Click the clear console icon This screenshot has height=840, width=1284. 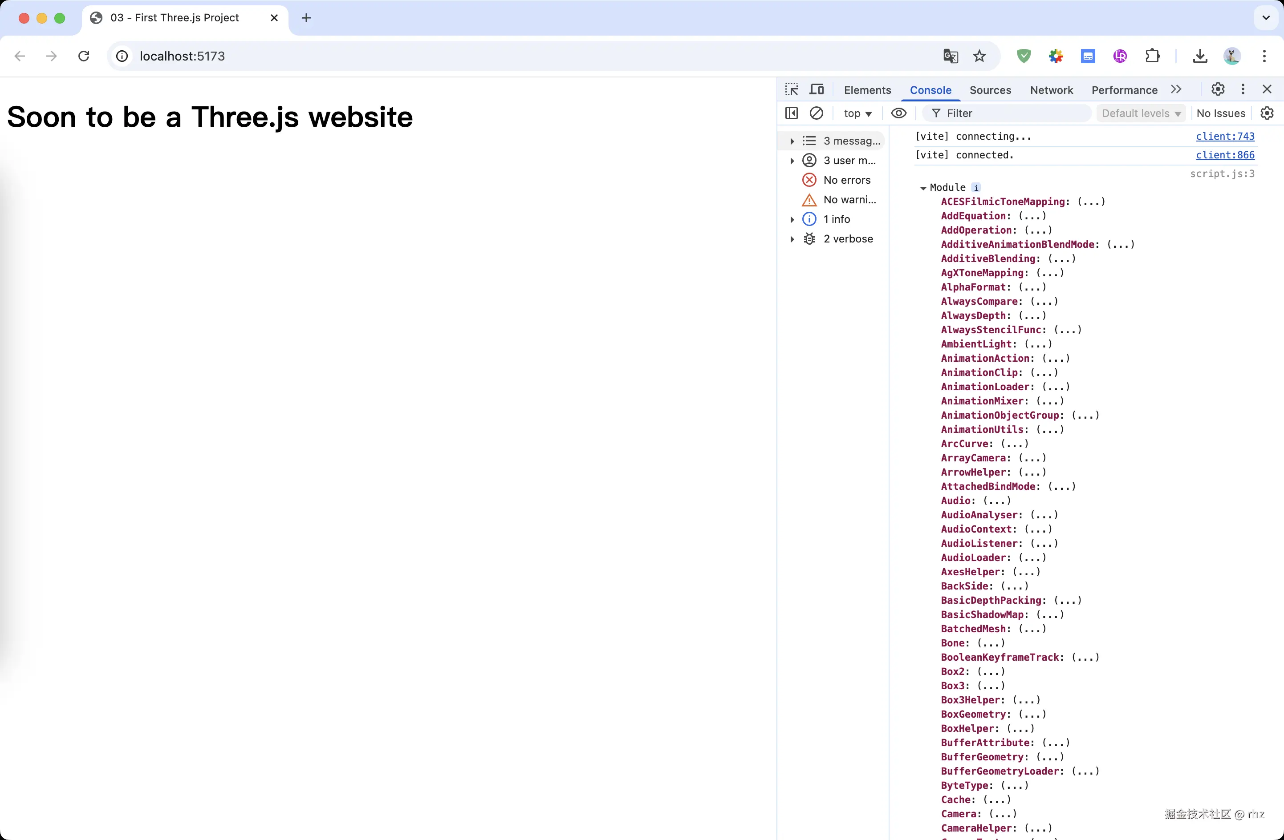816,113
